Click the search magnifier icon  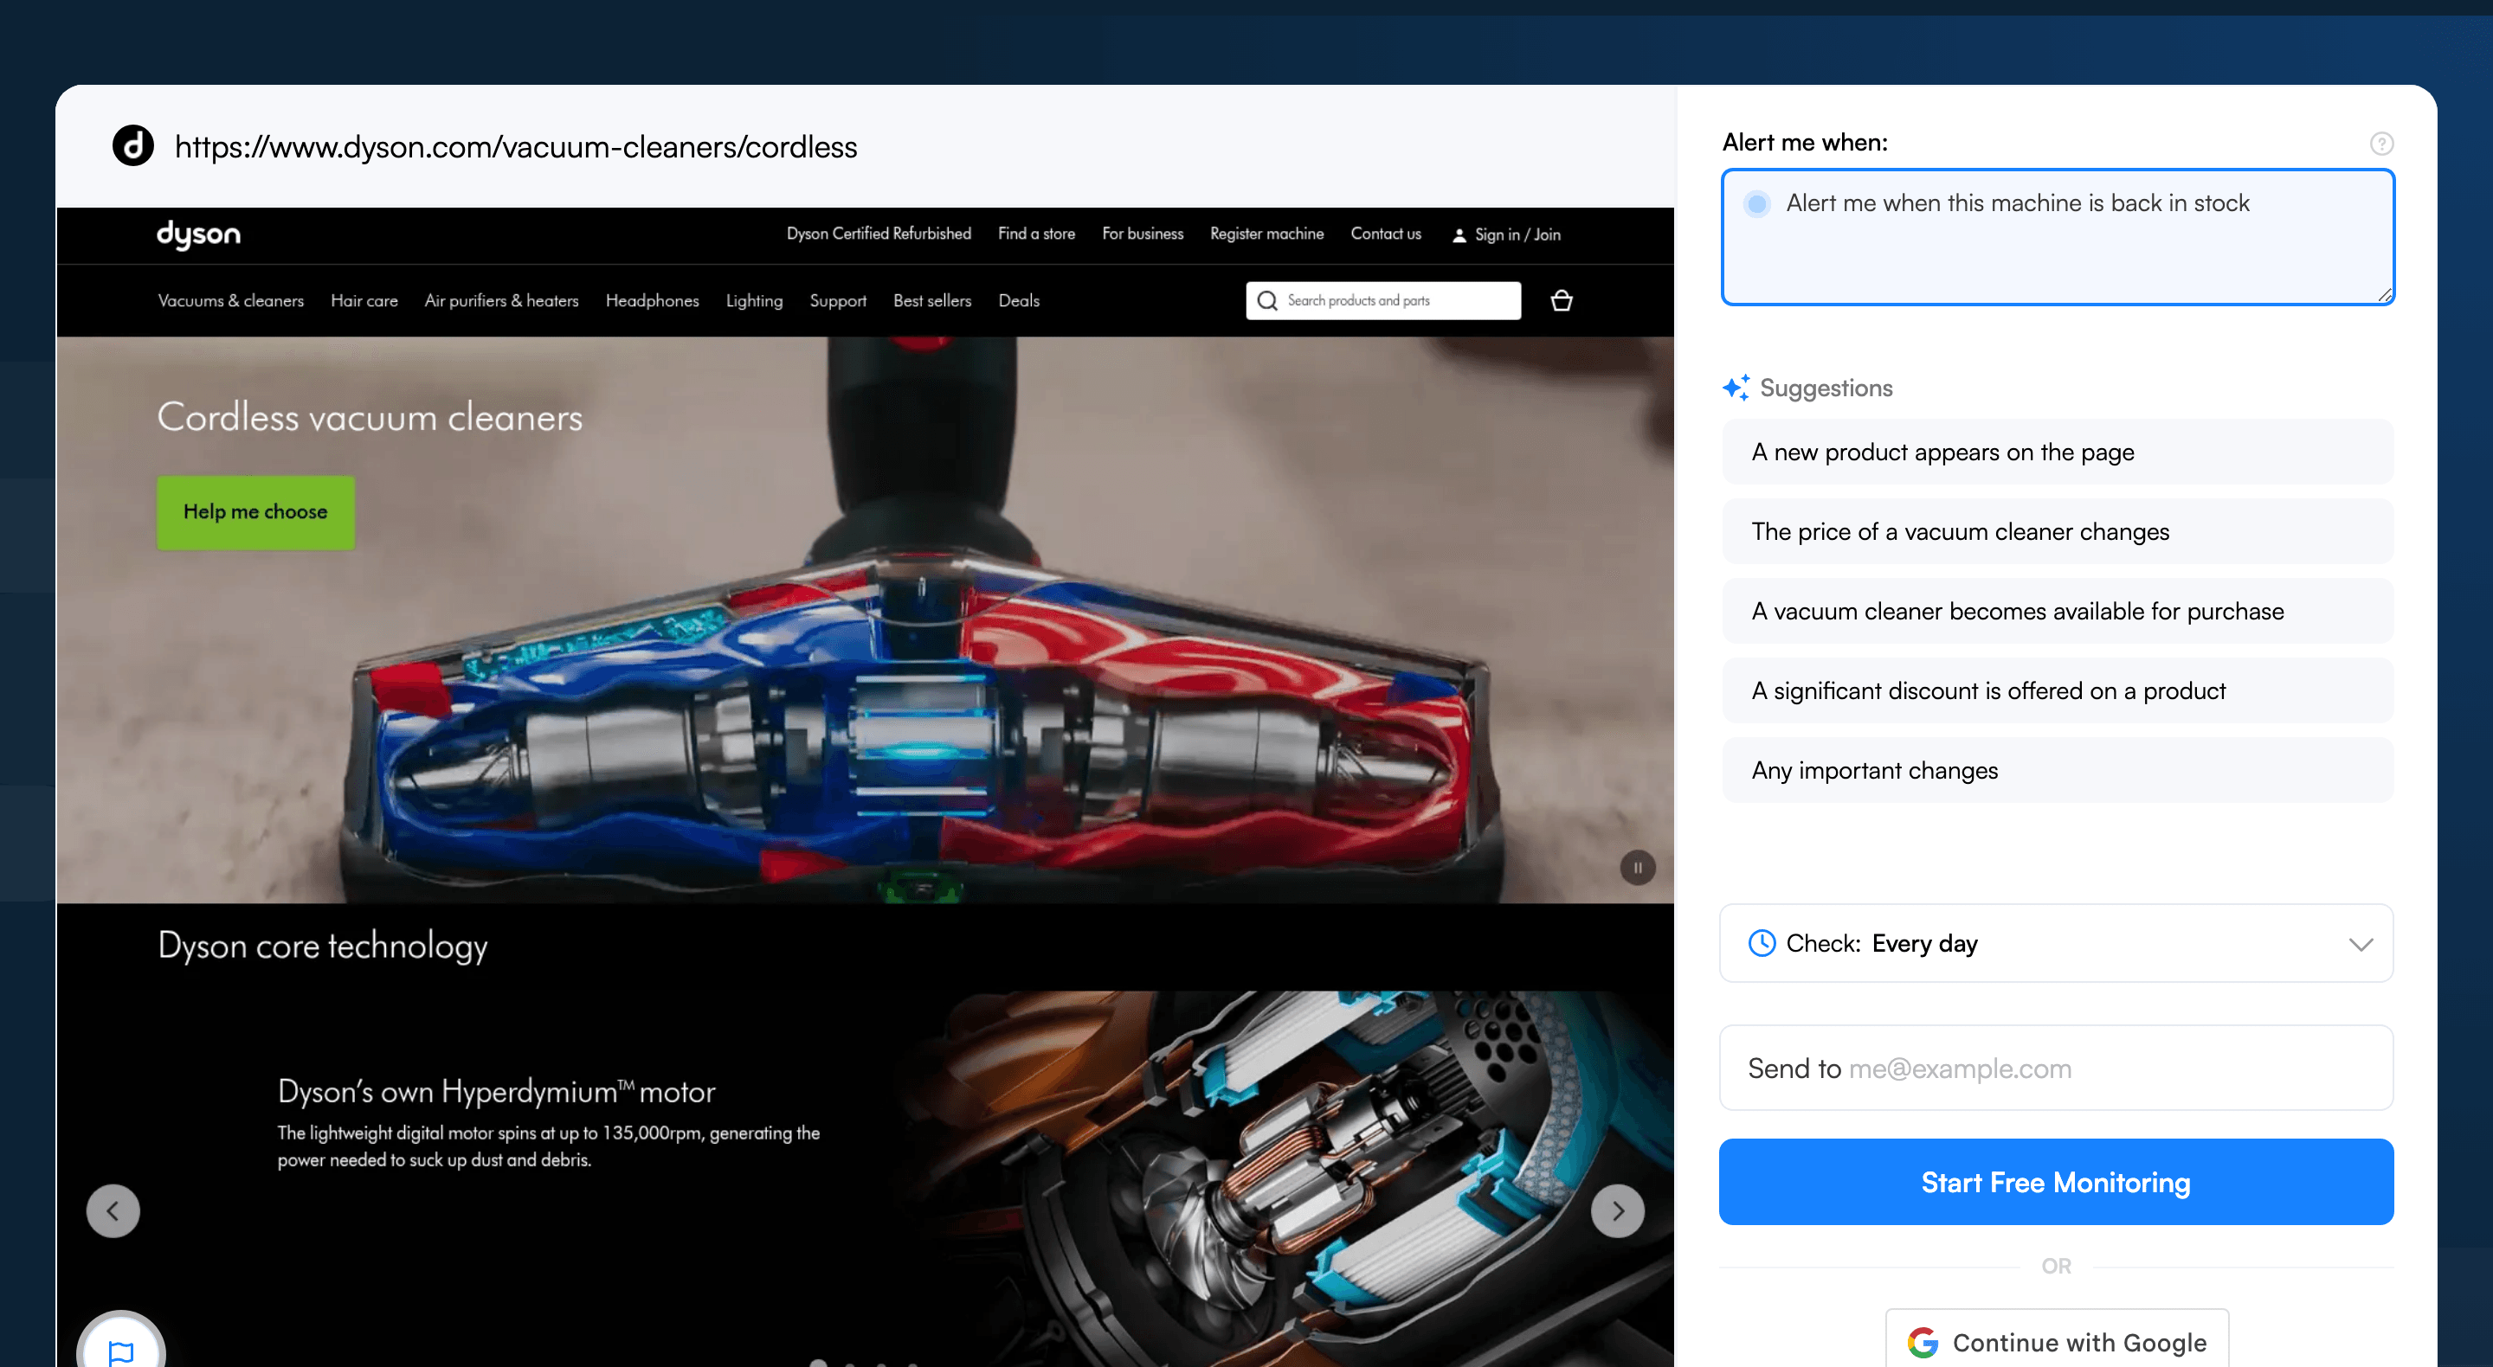1266,301
